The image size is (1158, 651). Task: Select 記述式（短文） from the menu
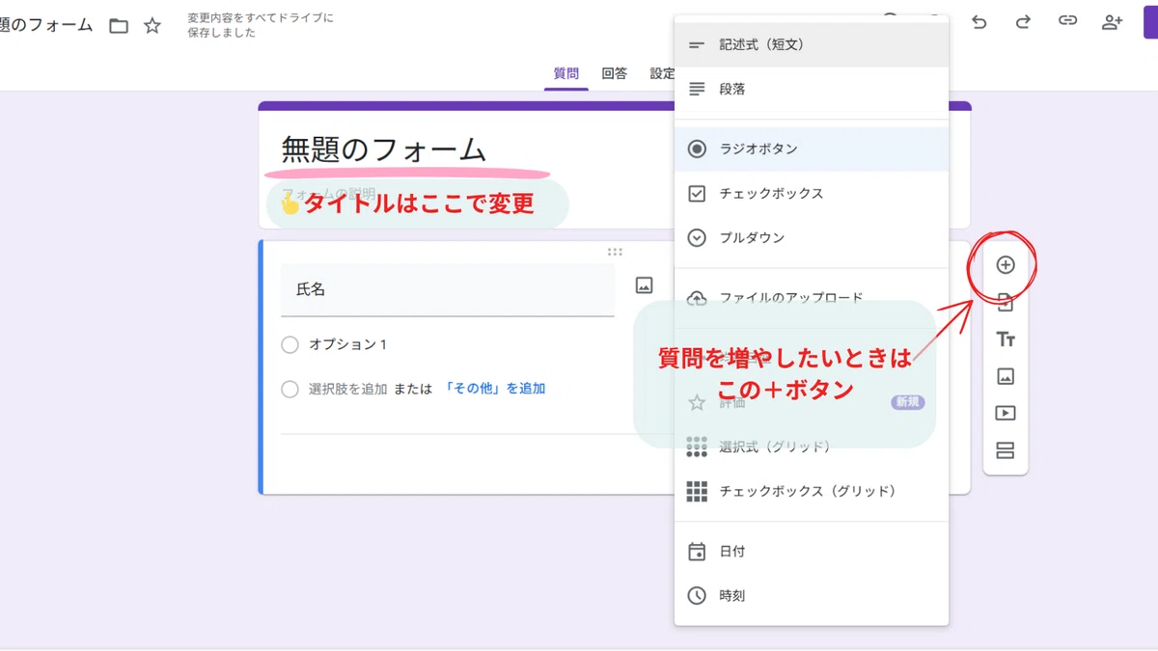click(812, 44)
